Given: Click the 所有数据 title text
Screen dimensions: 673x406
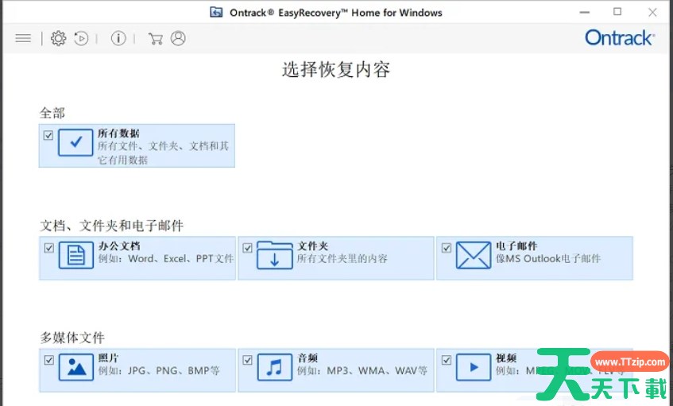Looking at the screenshot, I should [x=118, y=133].
